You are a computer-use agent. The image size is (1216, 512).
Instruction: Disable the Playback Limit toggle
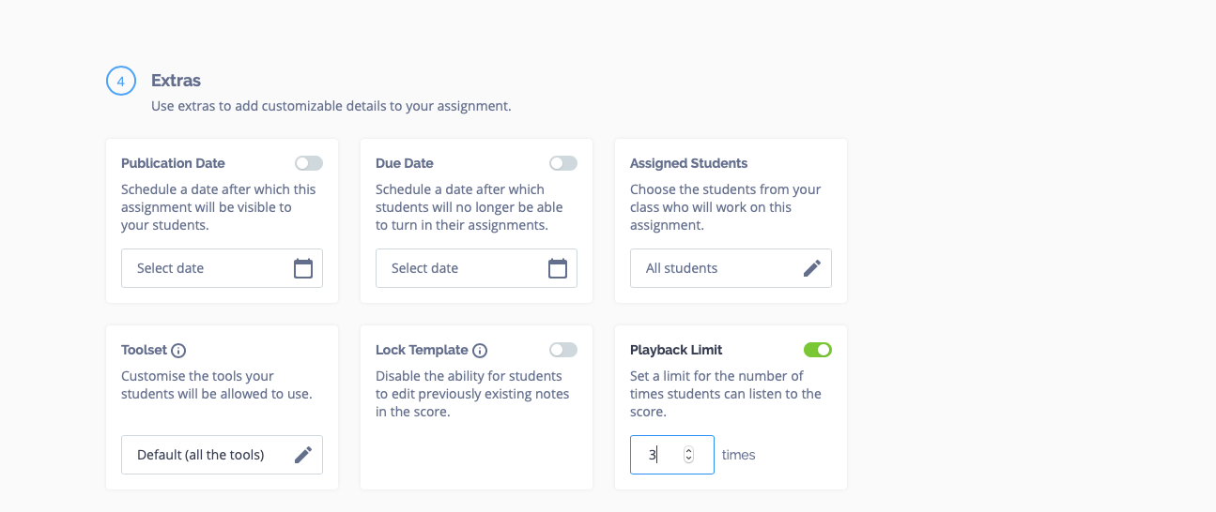[x=818, y=350]
